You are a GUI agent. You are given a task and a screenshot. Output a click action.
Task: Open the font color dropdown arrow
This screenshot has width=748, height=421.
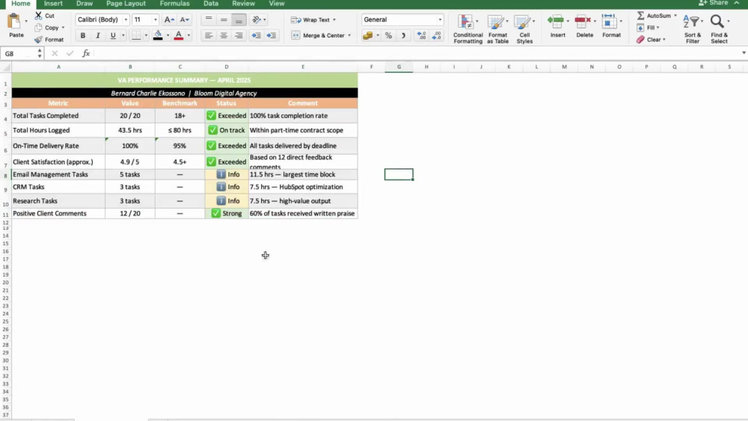[189, 35]
